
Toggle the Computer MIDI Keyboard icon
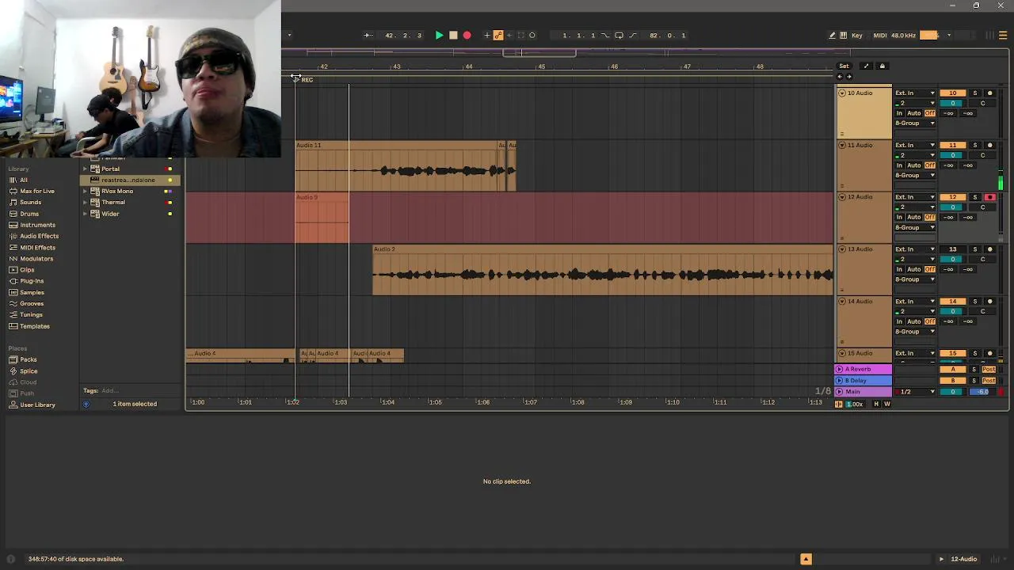(x=843, y=35)
